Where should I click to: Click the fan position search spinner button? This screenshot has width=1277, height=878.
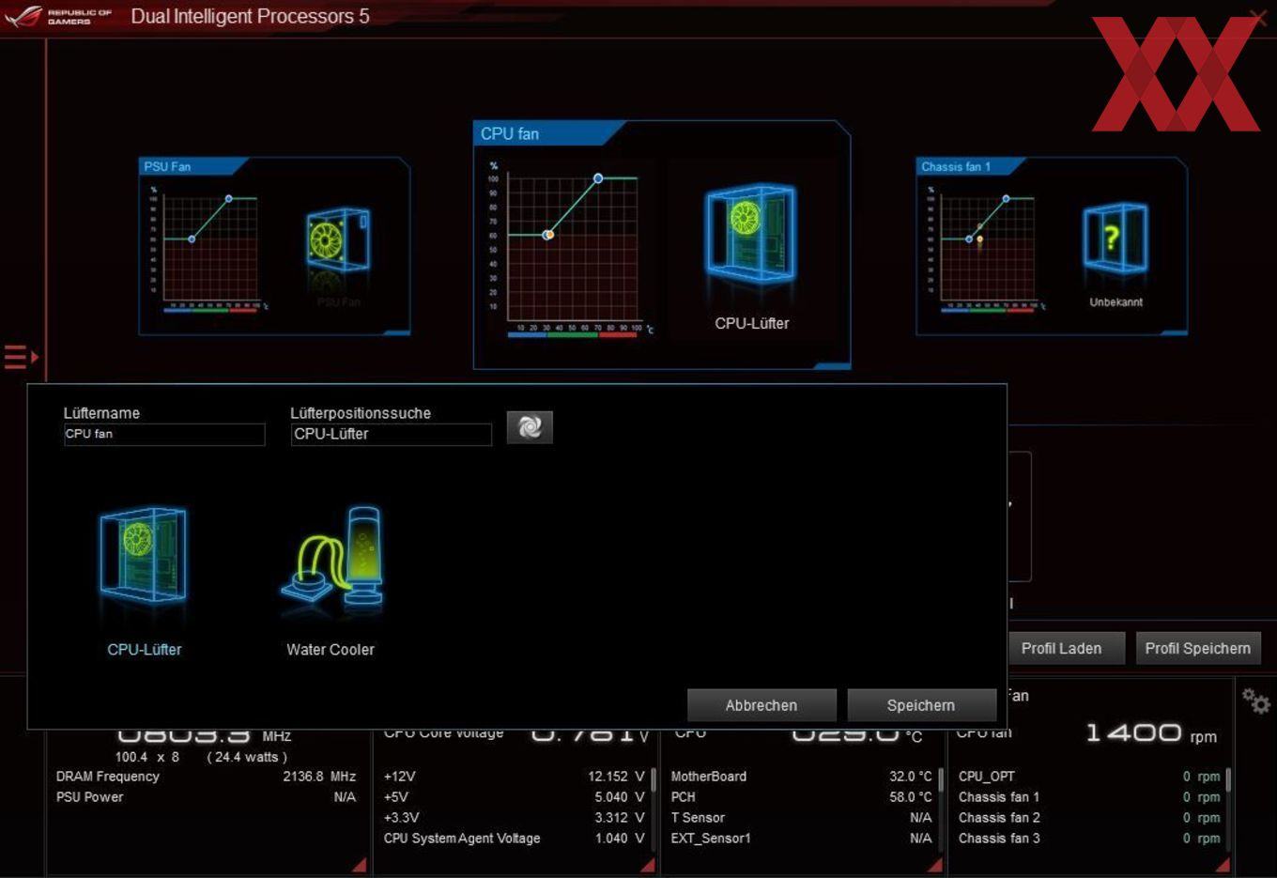(x=530, y=427)
